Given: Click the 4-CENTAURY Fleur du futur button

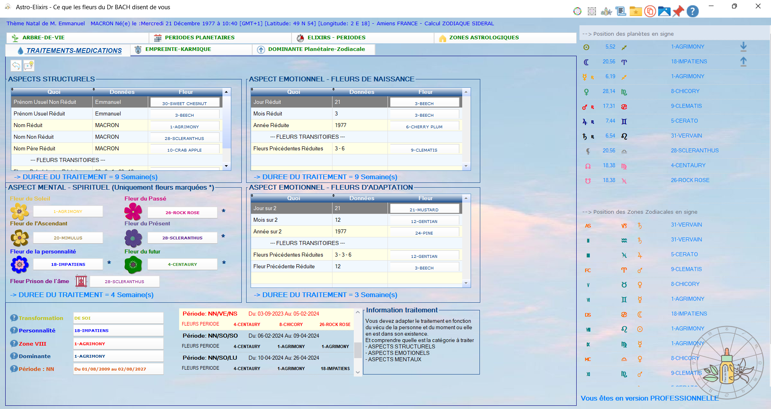Looking at the screenshot, I should click(x=183, y=264).
